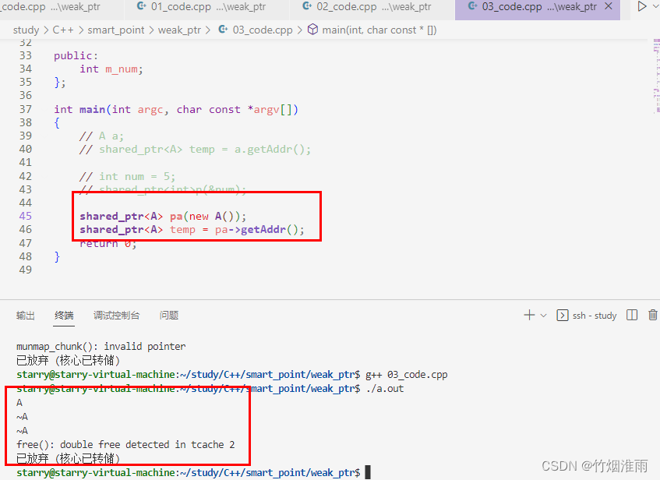Open the 调试控制台 (Debug Console) panel tab
This screenshot has width=660, height=480.
[116, 316]
